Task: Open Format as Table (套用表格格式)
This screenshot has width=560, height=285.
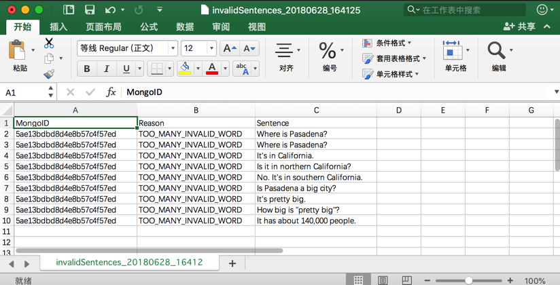Action: 394,58
